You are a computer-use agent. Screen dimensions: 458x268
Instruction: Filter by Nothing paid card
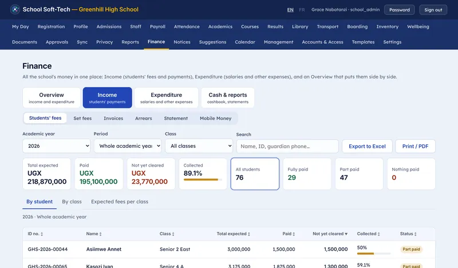click(411, 174)
